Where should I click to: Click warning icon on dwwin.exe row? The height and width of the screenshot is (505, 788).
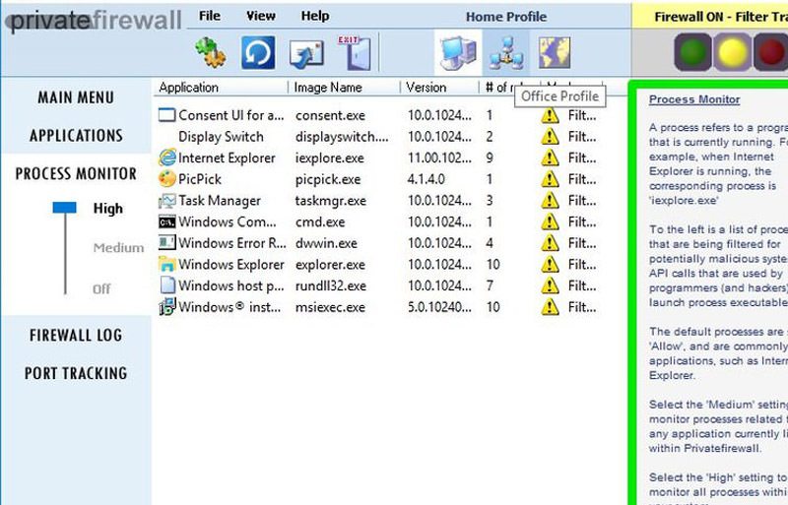click(x=550, y=243)
